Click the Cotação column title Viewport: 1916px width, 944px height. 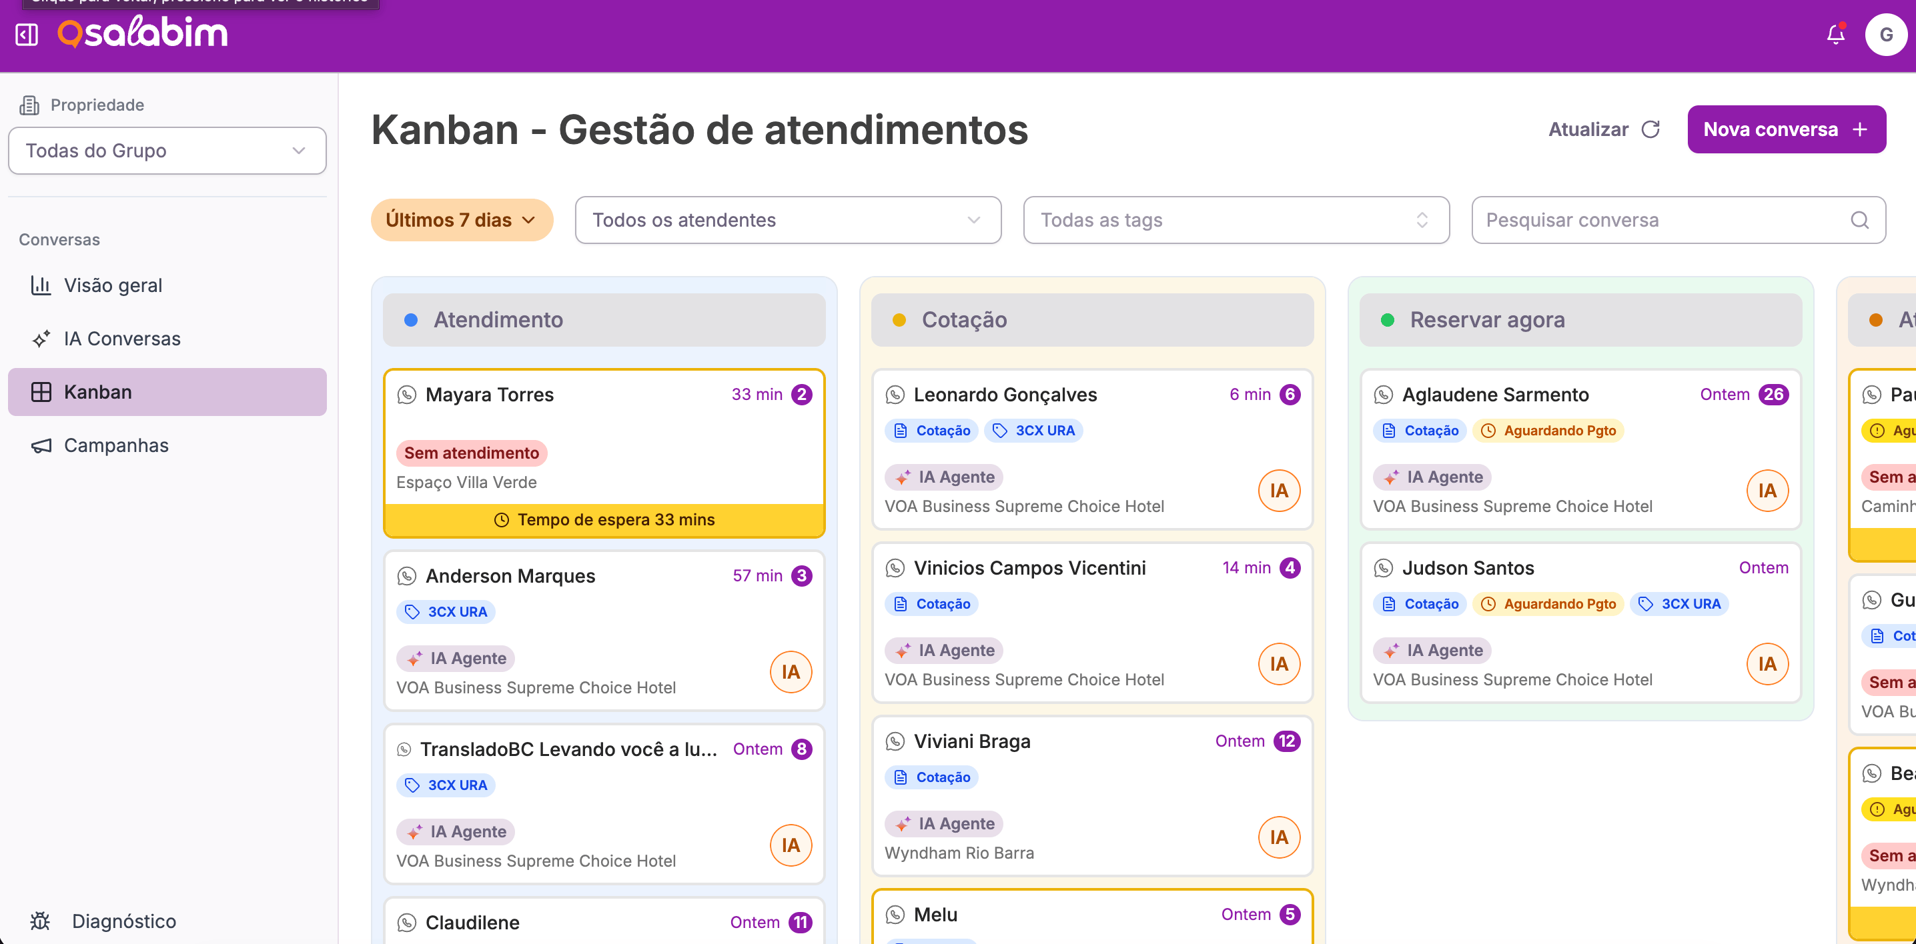click(x=964, y=319)
